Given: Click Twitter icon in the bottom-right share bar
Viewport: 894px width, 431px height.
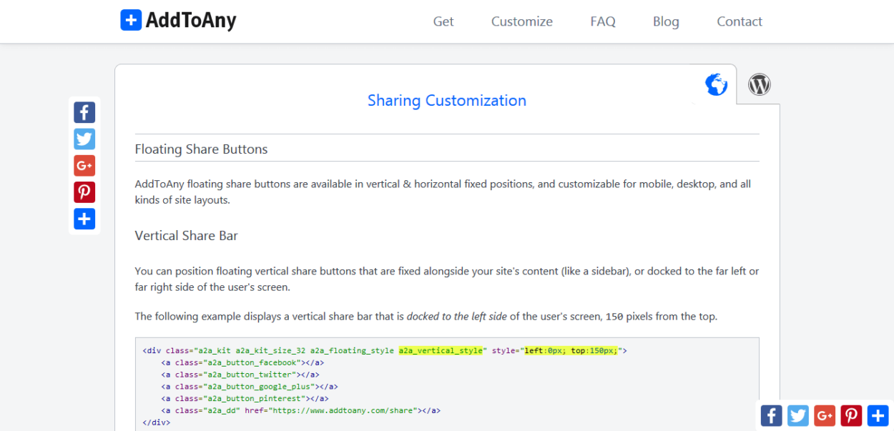Looking at the screenshot, I should pos(798,415).
